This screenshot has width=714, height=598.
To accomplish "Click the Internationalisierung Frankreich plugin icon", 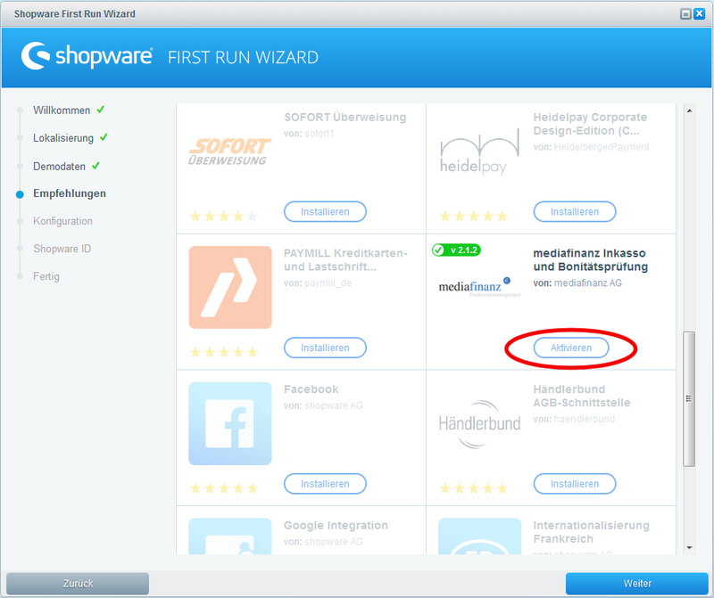I will (x=479, y=537).
